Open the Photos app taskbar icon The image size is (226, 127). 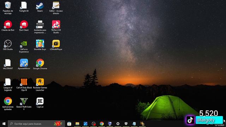coord(85,124)
